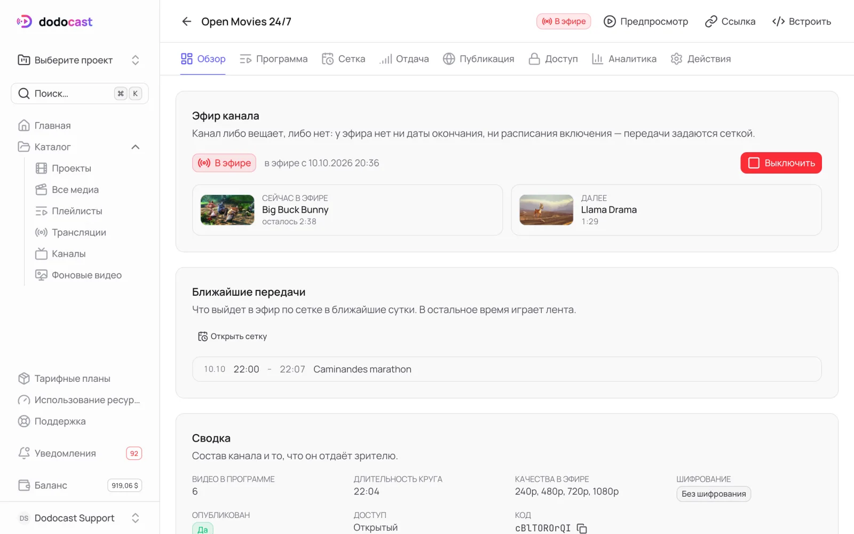
Task: Click the Big Buck Bunny thumbnail
Action: pos(227,210)
